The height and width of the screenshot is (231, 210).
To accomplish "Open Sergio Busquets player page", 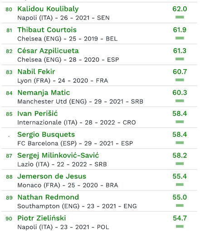I will click(x=46, y=135).
